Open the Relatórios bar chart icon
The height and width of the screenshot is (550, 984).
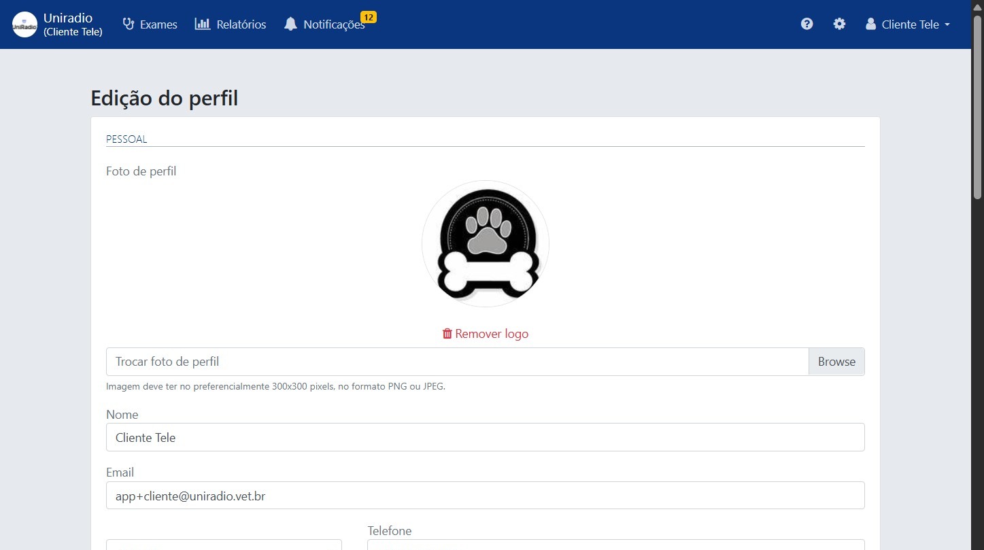point(202,23)
